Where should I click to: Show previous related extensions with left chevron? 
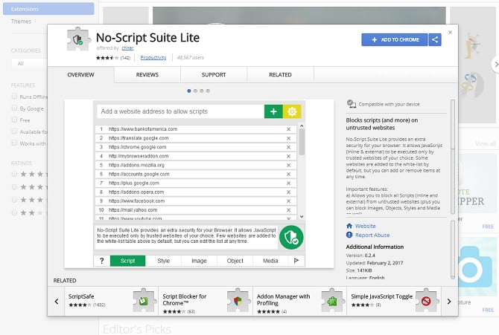(57, 302)
